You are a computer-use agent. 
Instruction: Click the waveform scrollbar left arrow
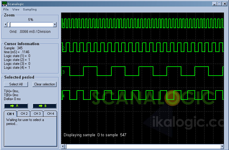coord(63,146)
